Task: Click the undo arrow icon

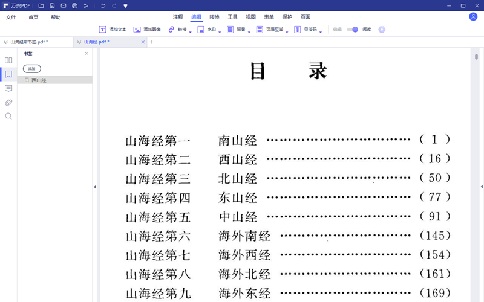Action: 103,6
